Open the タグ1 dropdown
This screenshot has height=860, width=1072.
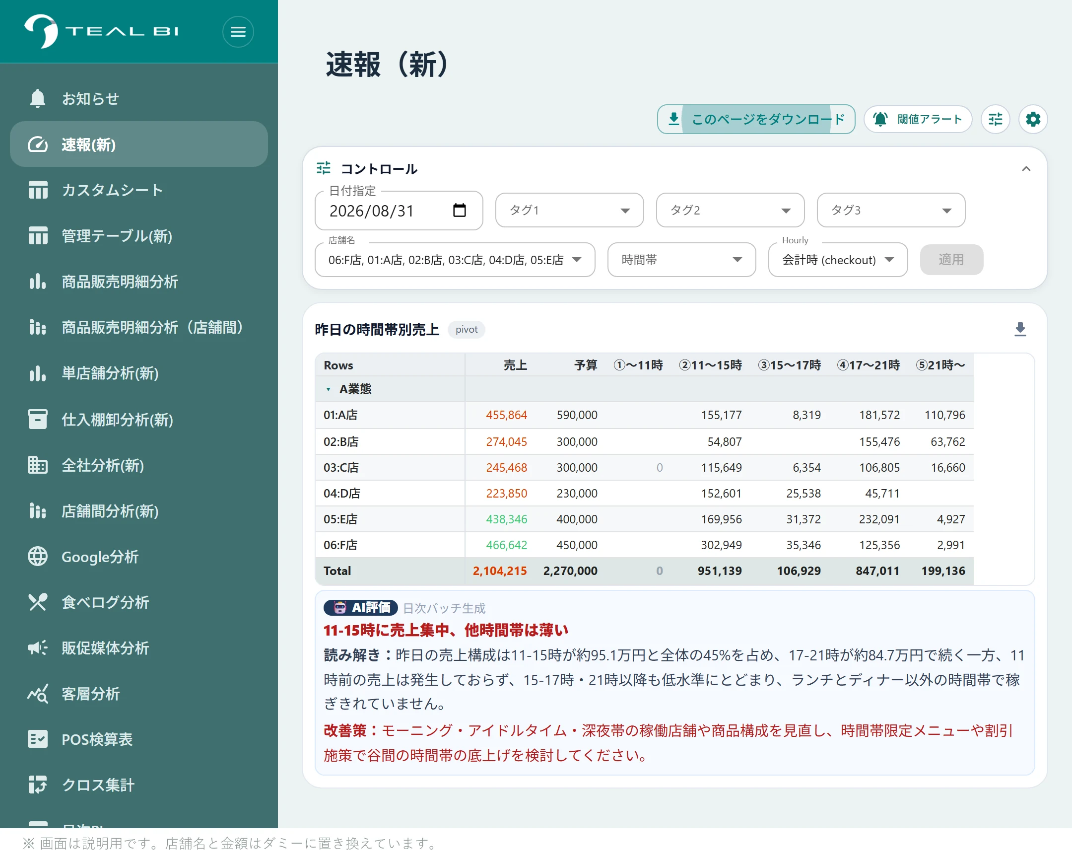pos(569,211)
